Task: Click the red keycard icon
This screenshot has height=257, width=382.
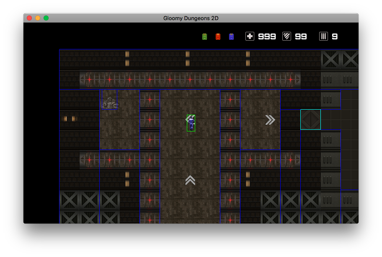Action: 218,36
